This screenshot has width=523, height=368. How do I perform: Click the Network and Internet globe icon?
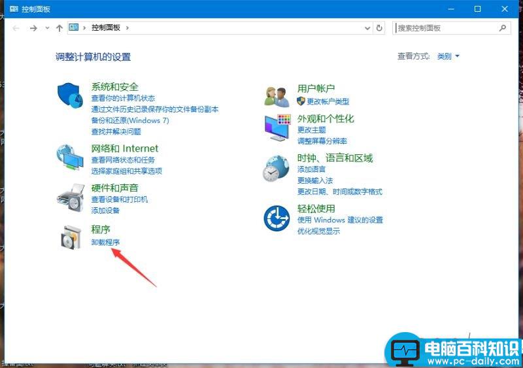[70, 158]
